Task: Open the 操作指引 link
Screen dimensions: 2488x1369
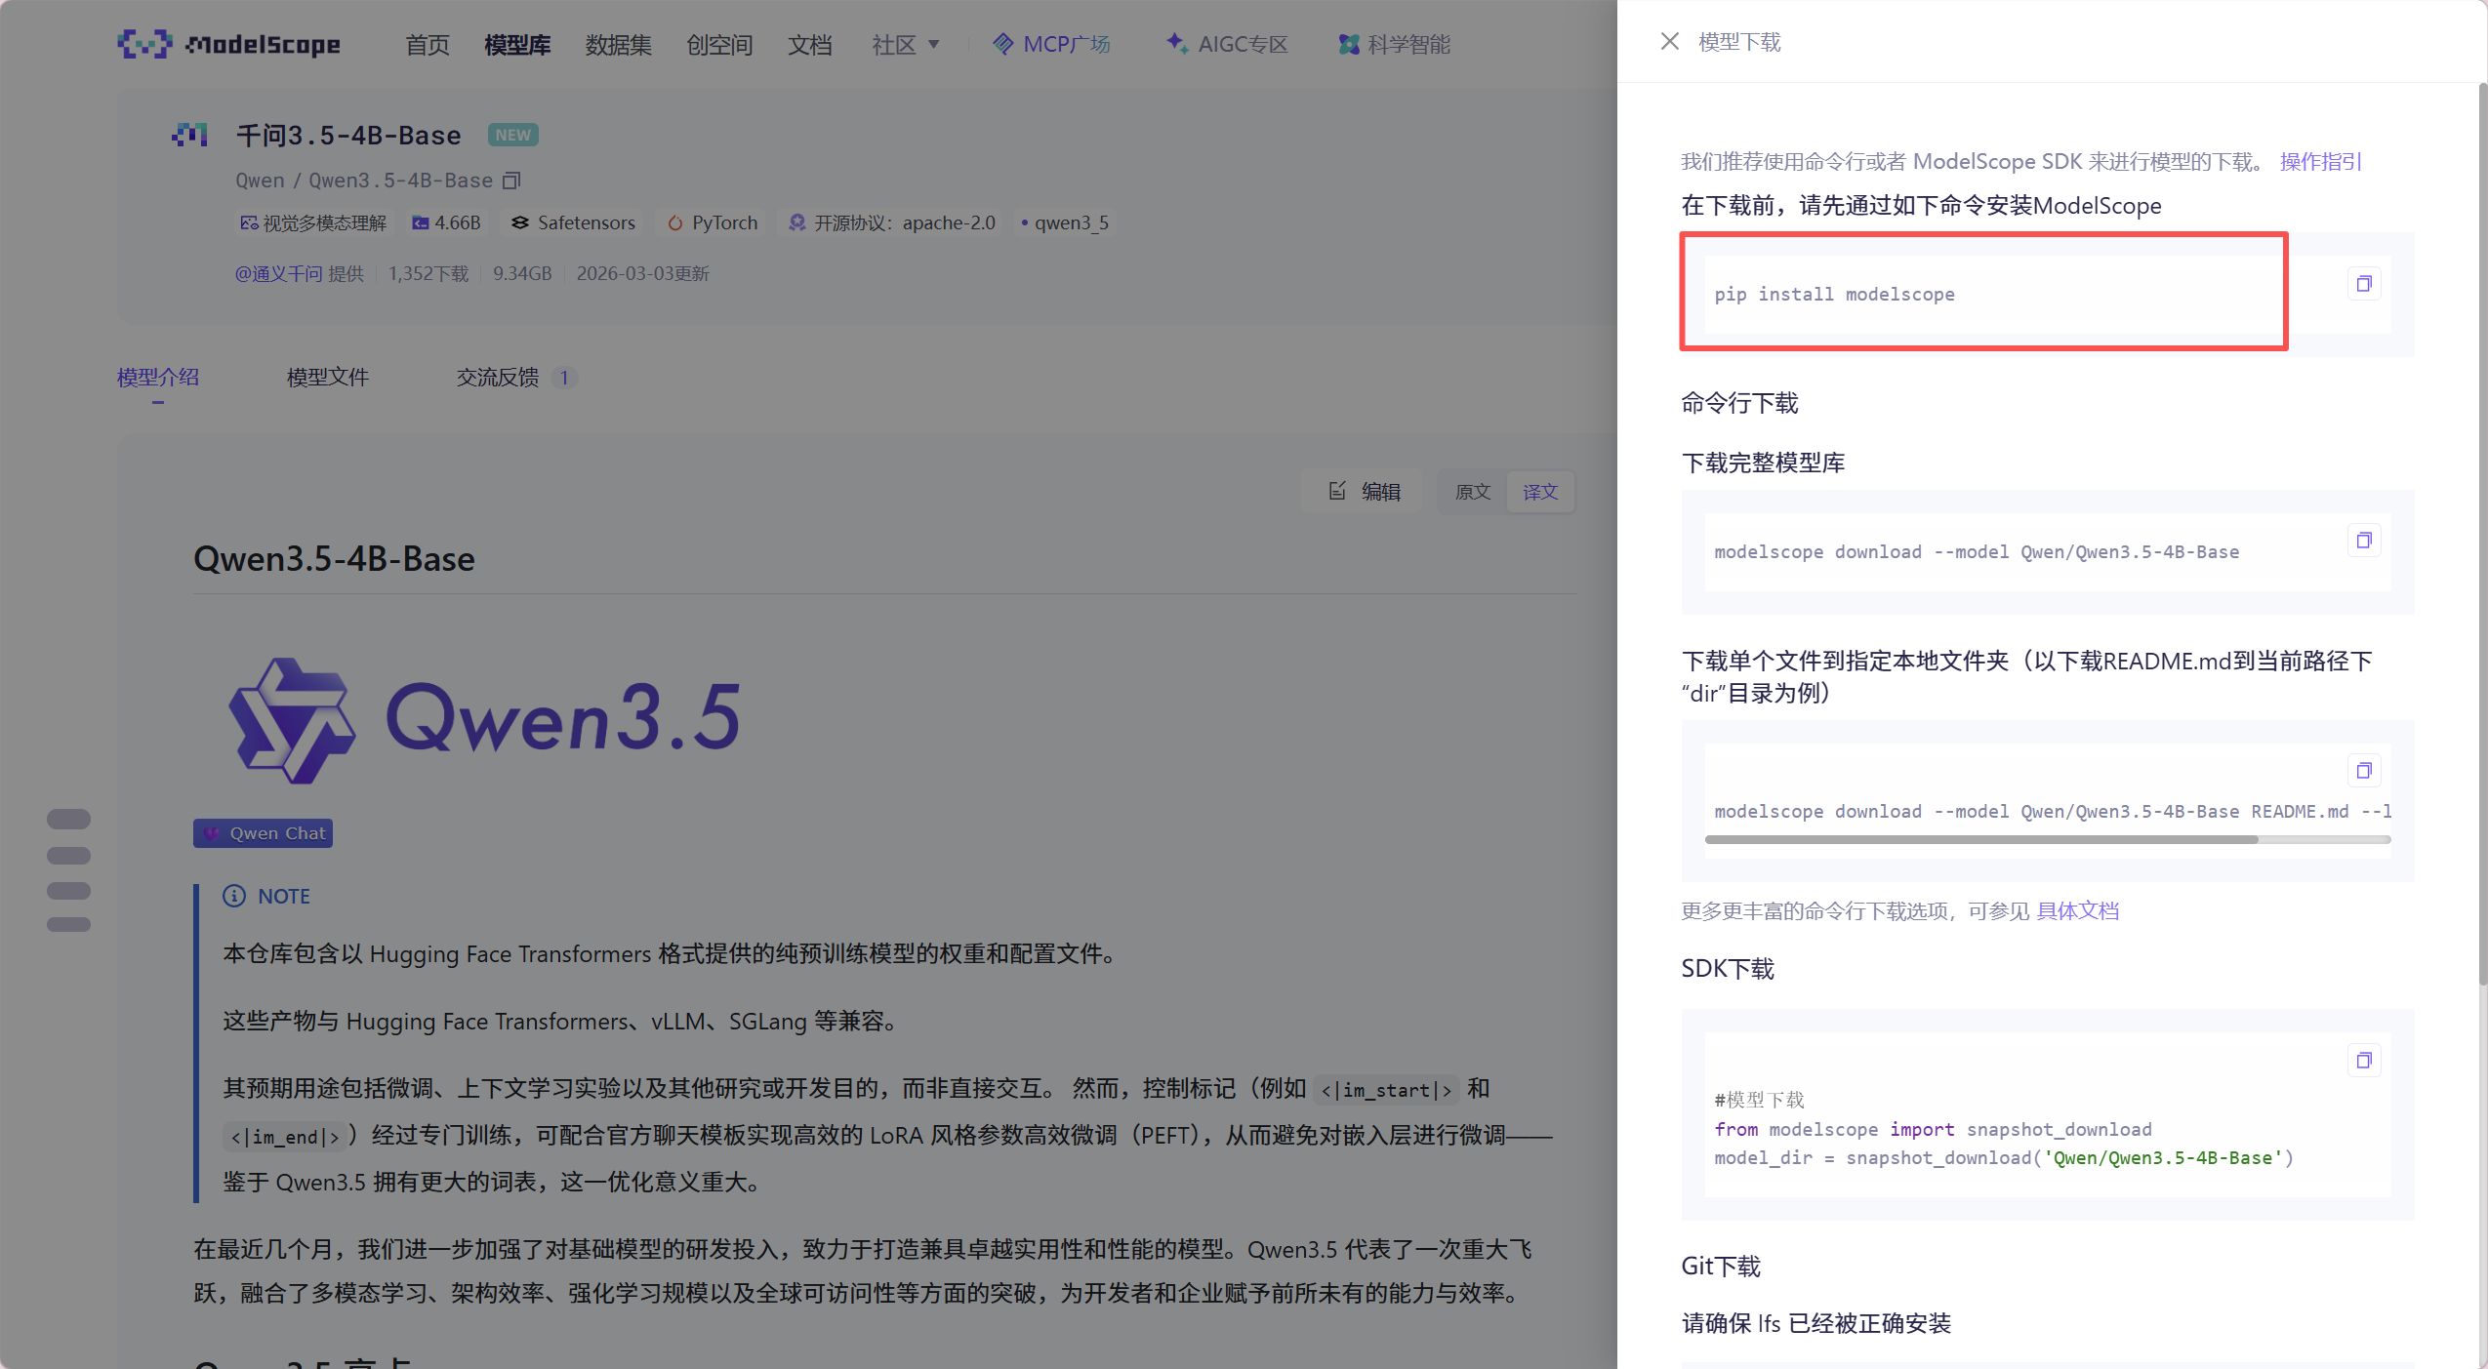Action: 2319,162
